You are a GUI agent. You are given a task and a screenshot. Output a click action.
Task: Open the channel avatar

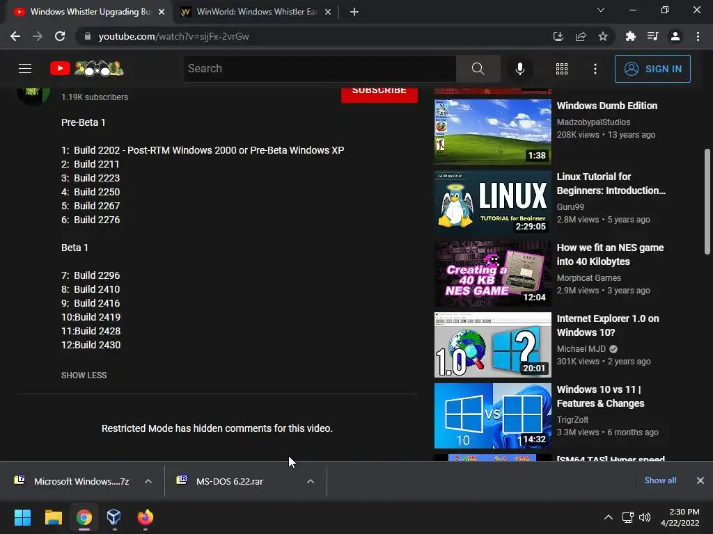(33, 95)
